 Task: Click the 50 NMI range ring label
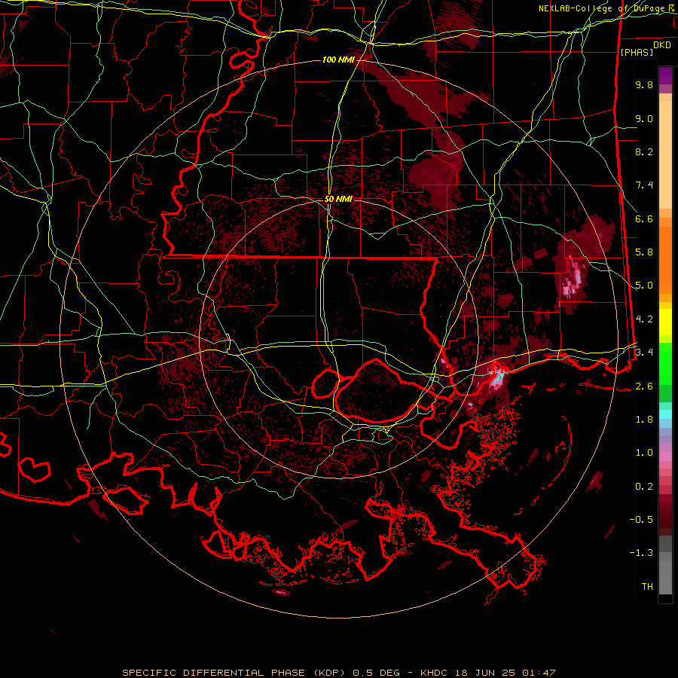click(338, 200)
